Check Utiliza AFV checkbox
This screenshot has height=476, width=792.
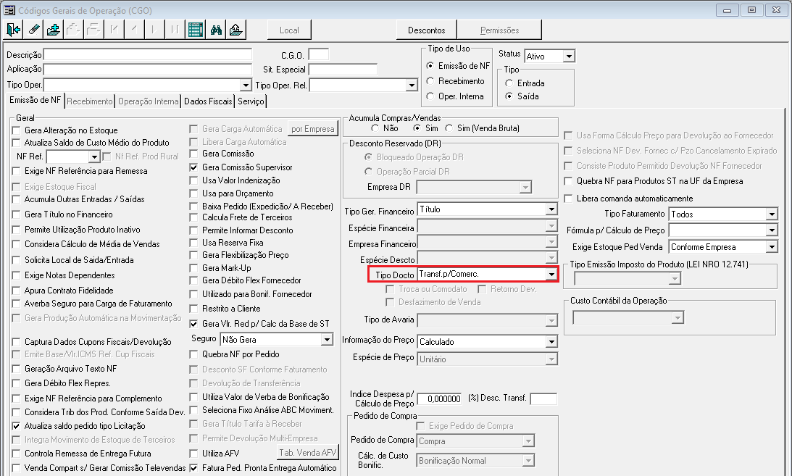pyautogui.click(x=193, y=454)
